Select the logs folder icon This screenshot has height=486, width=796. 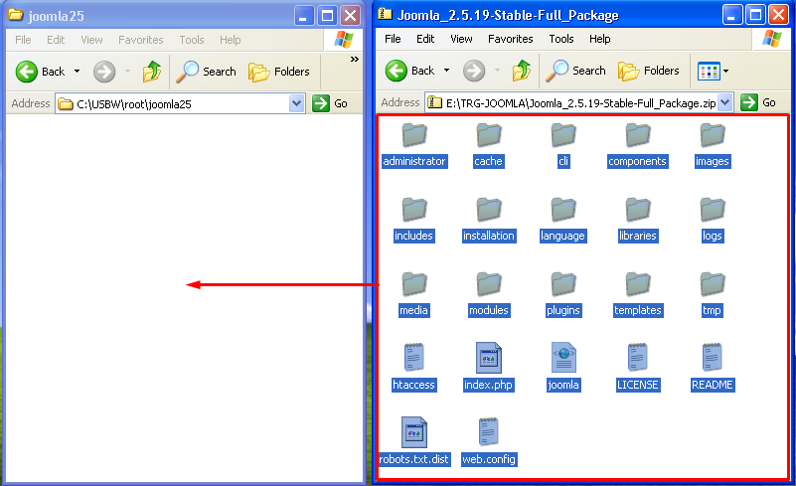(x=713, y=210)
